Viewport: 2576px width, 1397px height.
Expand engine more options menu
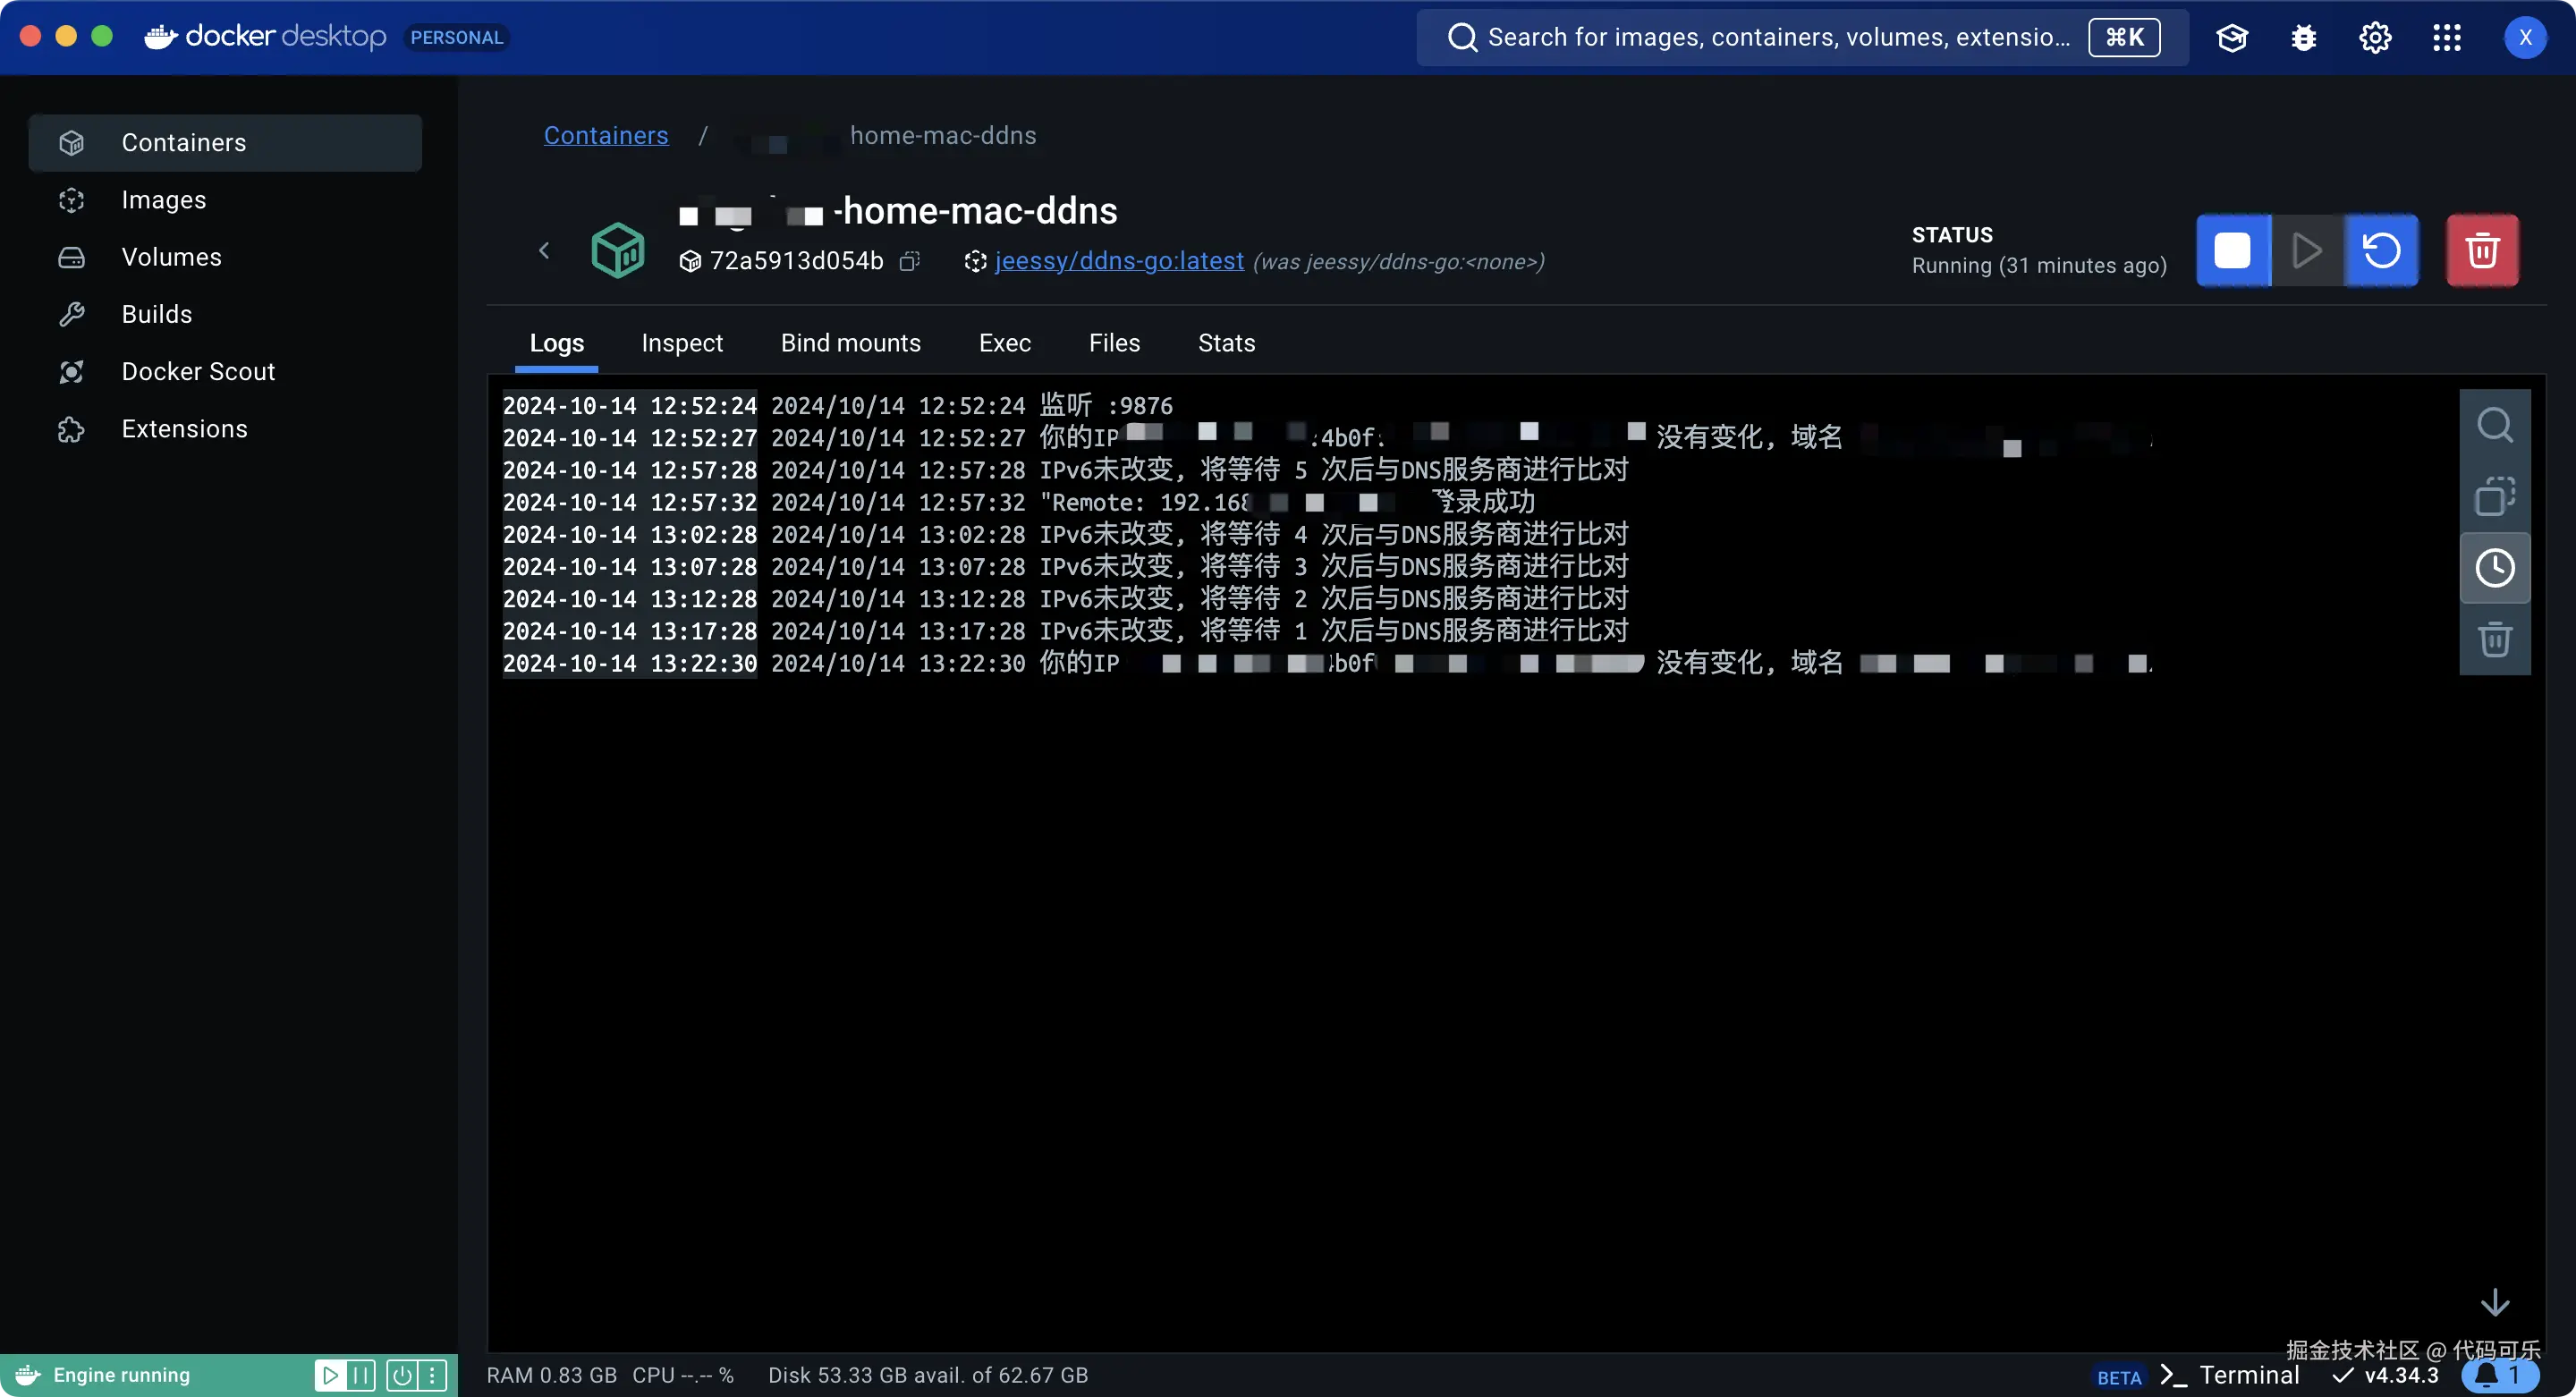point(432,1375)
